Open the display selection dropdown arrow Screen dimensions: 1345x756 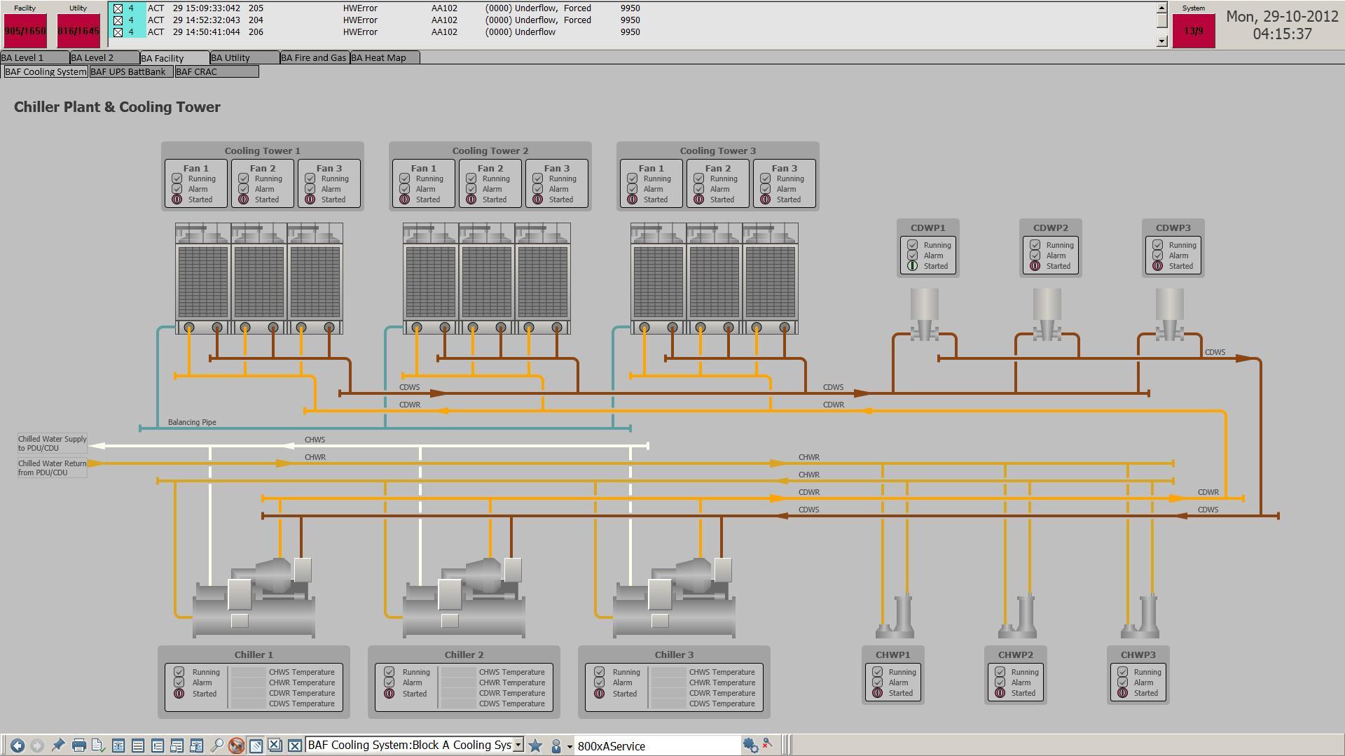click(x=518, y=745)
